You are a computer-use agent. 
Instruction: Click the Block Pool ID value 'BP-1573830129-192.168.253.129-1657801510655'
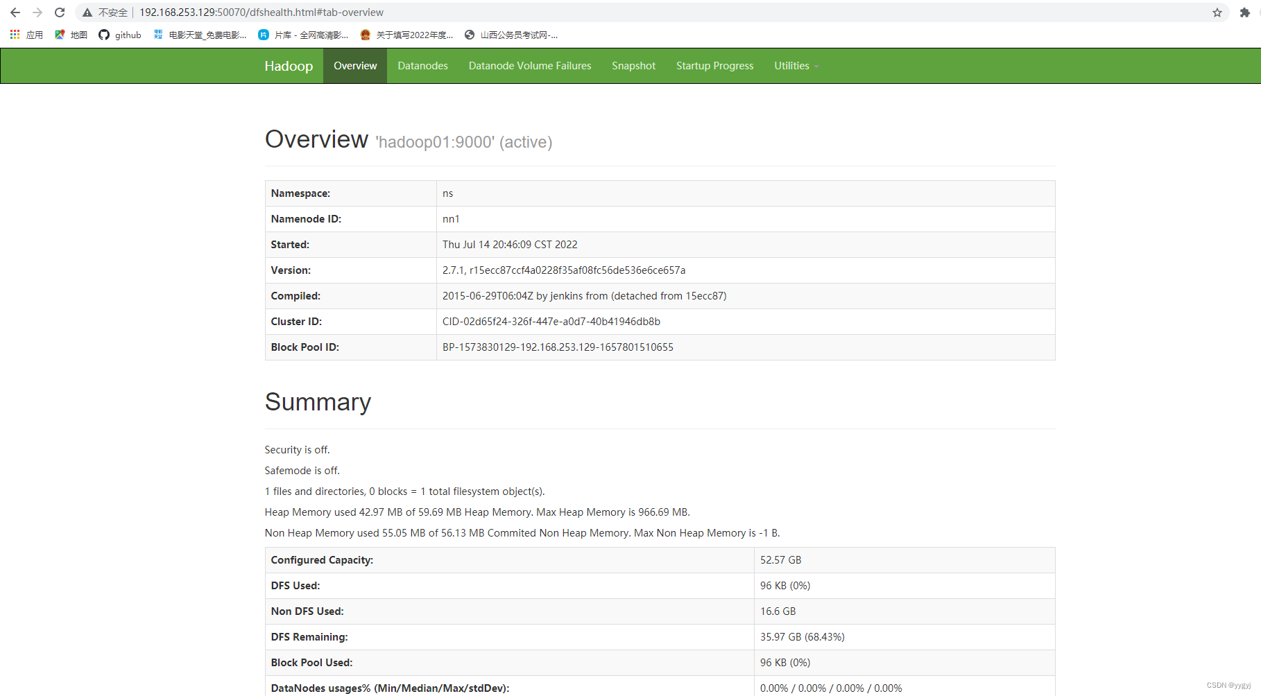click(x=558, y=347)
